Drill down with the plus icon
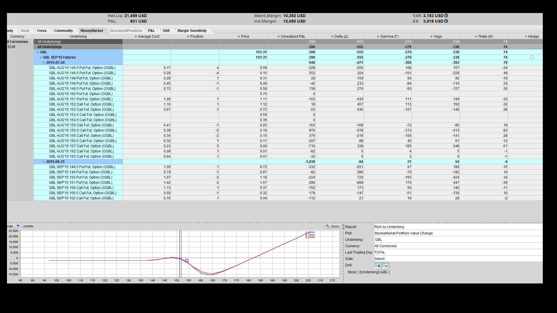 [378, 266]
